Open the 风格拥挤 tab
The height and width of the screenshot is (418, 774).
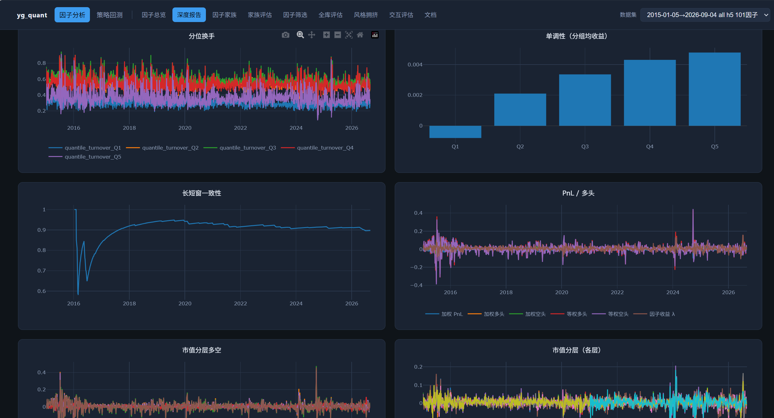coord(366,15)
